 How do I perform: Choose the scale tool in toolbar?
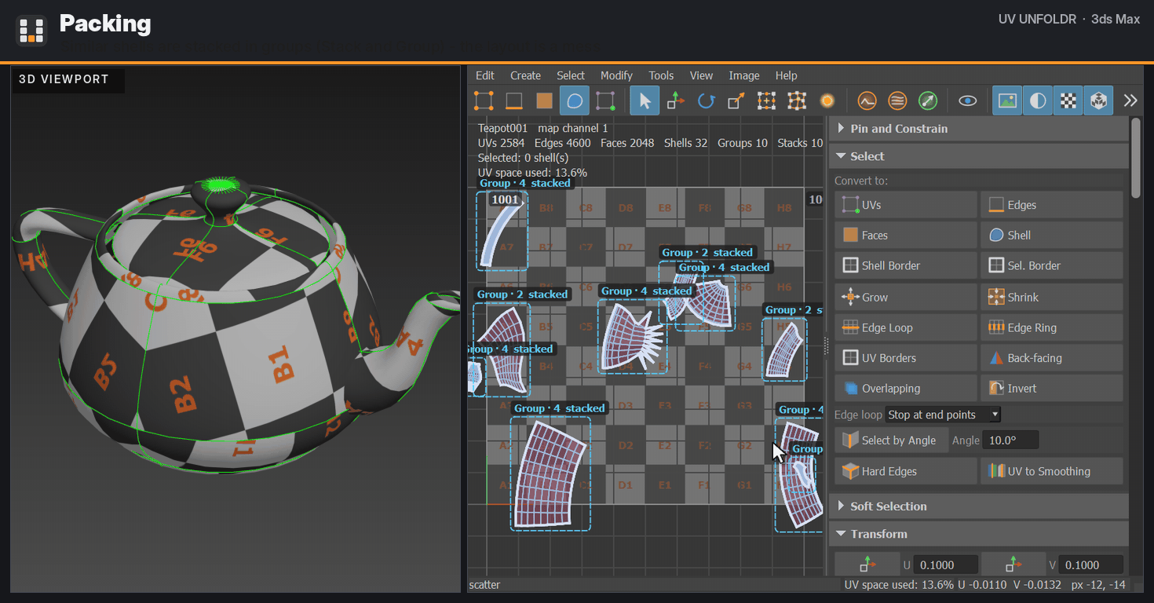tap(736, 100)
